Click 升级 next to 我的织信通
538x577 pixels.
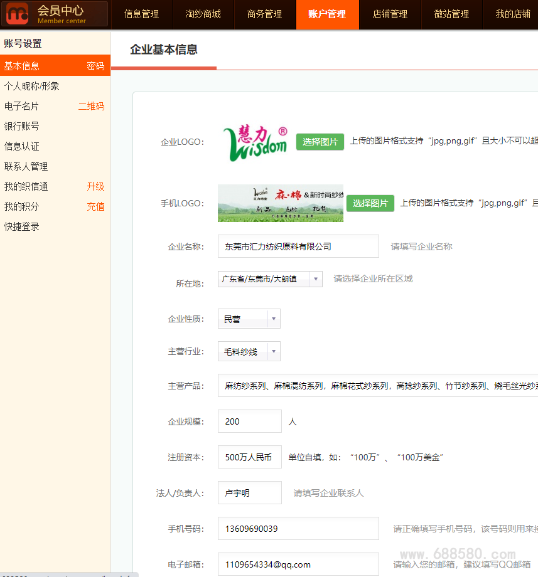click(x=95, y=186)
